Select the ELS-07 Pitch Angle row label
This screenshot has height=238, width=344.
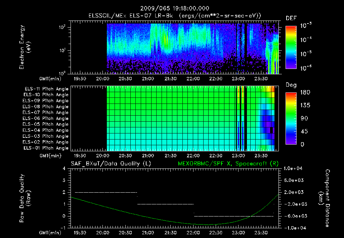46,112
